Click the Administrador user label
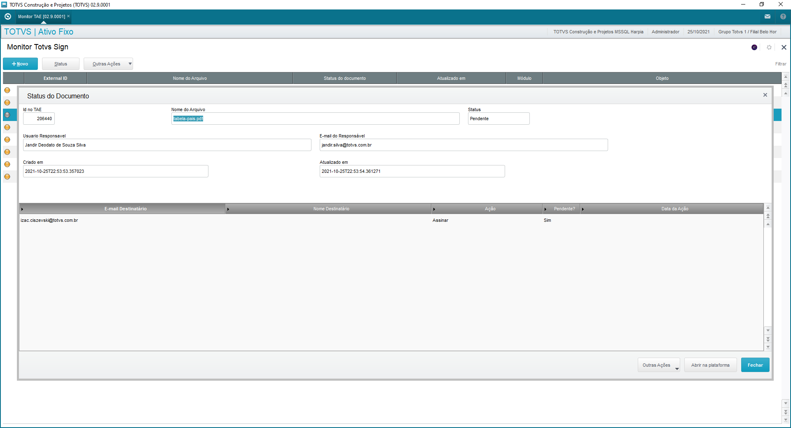The height and width of the screenshot is (428, 791). click(665, 32)
